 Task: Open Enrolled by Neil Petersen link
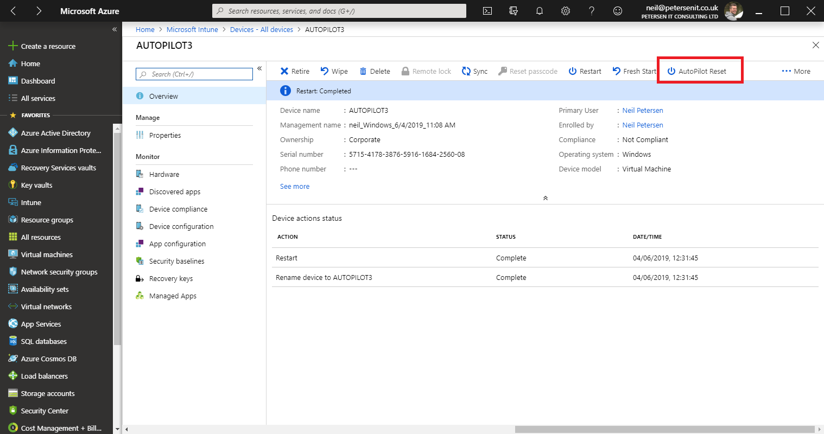click(x=643, y=125)
